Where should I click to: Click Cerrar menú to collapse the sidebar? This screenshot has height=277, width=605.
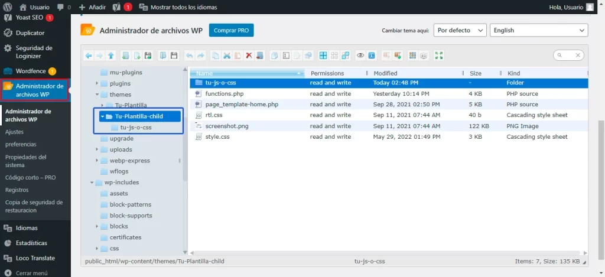click(x=27, y=273)
